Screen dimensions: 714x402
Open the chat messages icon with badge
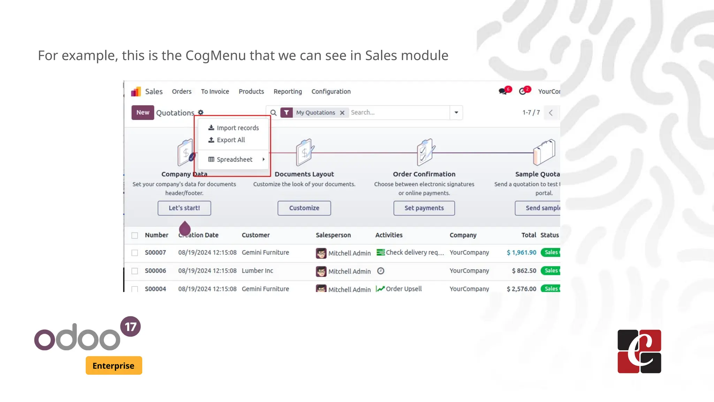pos(503,91)
